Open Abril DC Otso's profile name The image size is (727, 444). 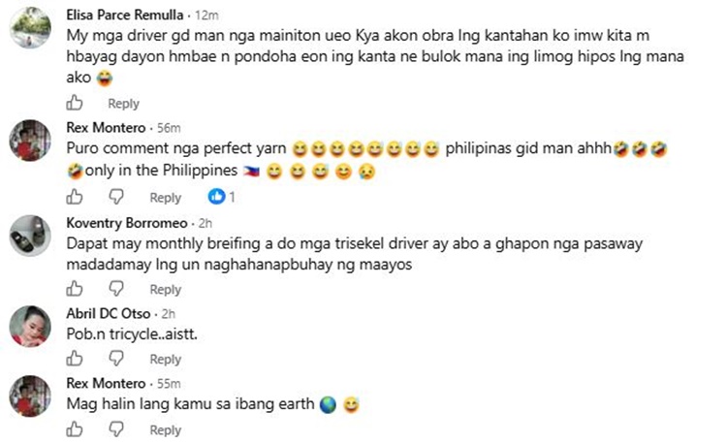click(109, 314)
